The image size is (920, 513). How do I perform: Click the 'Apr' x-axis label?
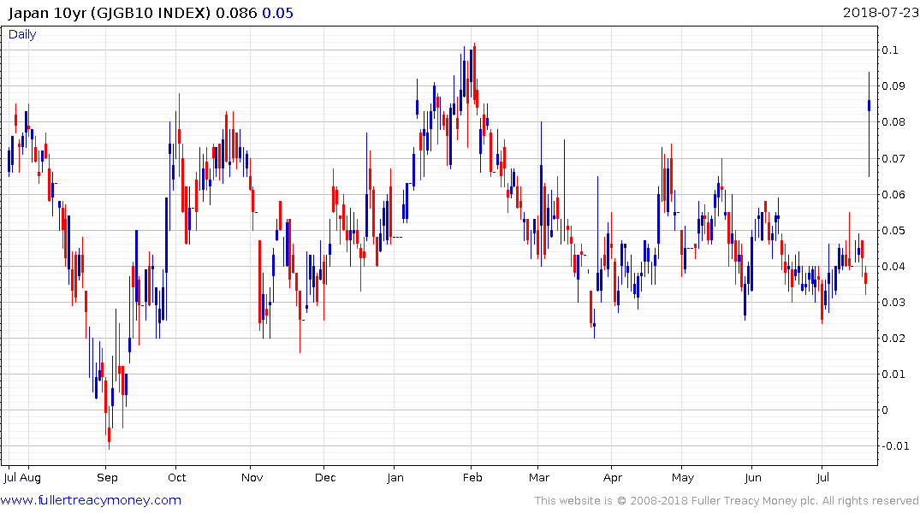(x=612, y=478)
